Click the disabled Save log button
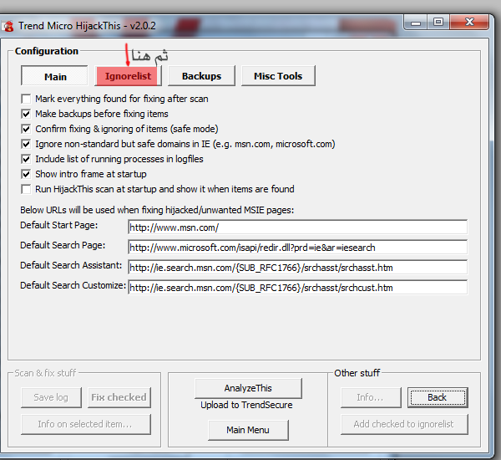Screen dimensions: 501x460 pos(51,397)
